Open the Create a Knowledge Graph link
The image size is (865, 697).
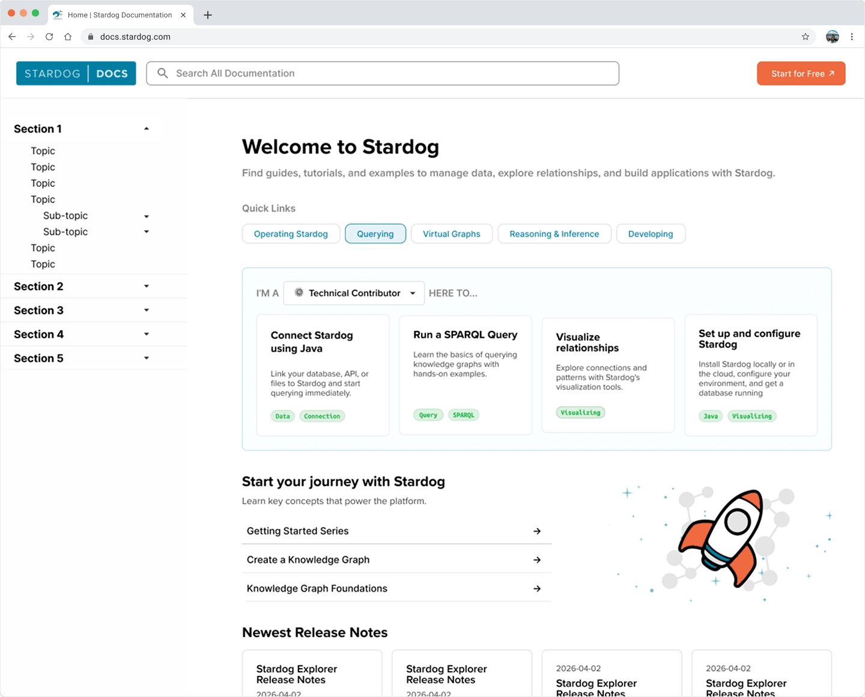point(396,560)
